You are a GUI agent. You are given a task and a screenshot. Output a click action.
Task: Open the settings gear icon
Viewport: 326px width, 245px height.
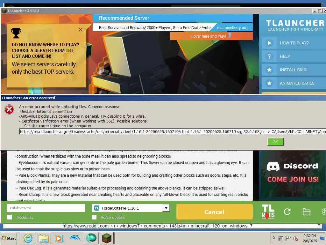[324, 212]
